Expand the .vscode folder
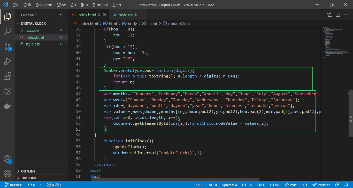The width and height of the screenshot is (353, 188). [41, 30]
